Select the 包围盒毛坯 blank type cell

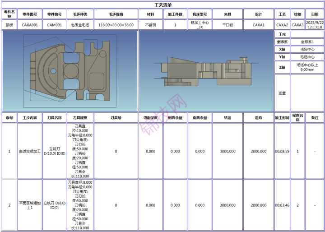point(80,25)
